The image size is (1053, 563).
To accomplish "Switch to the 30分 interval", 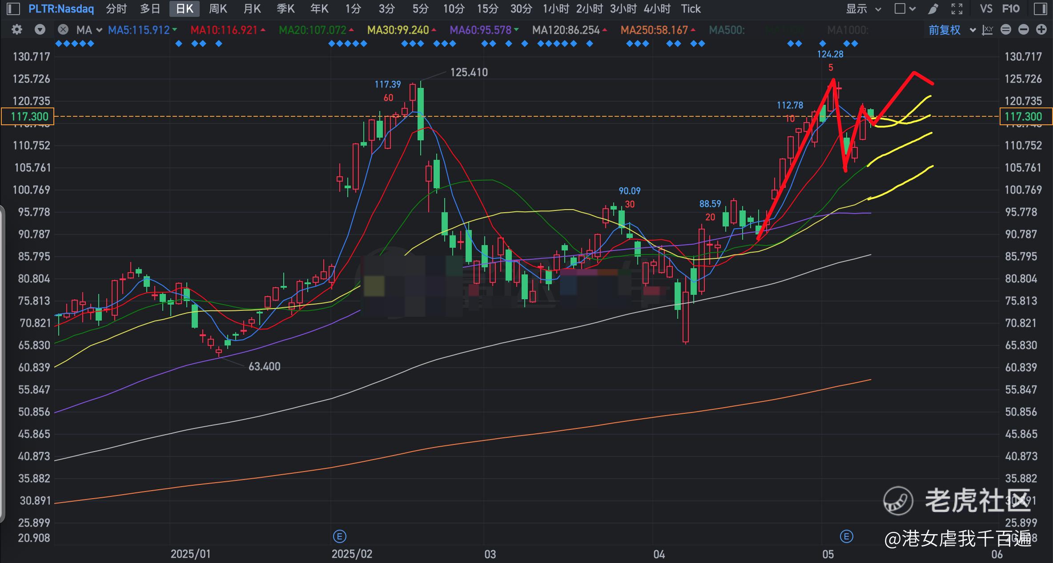I will pos(521,8).
